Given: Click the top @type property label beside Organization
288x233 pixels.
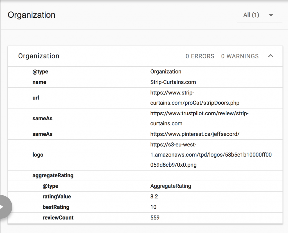Looking at the screenshot, I should (40, 72).
